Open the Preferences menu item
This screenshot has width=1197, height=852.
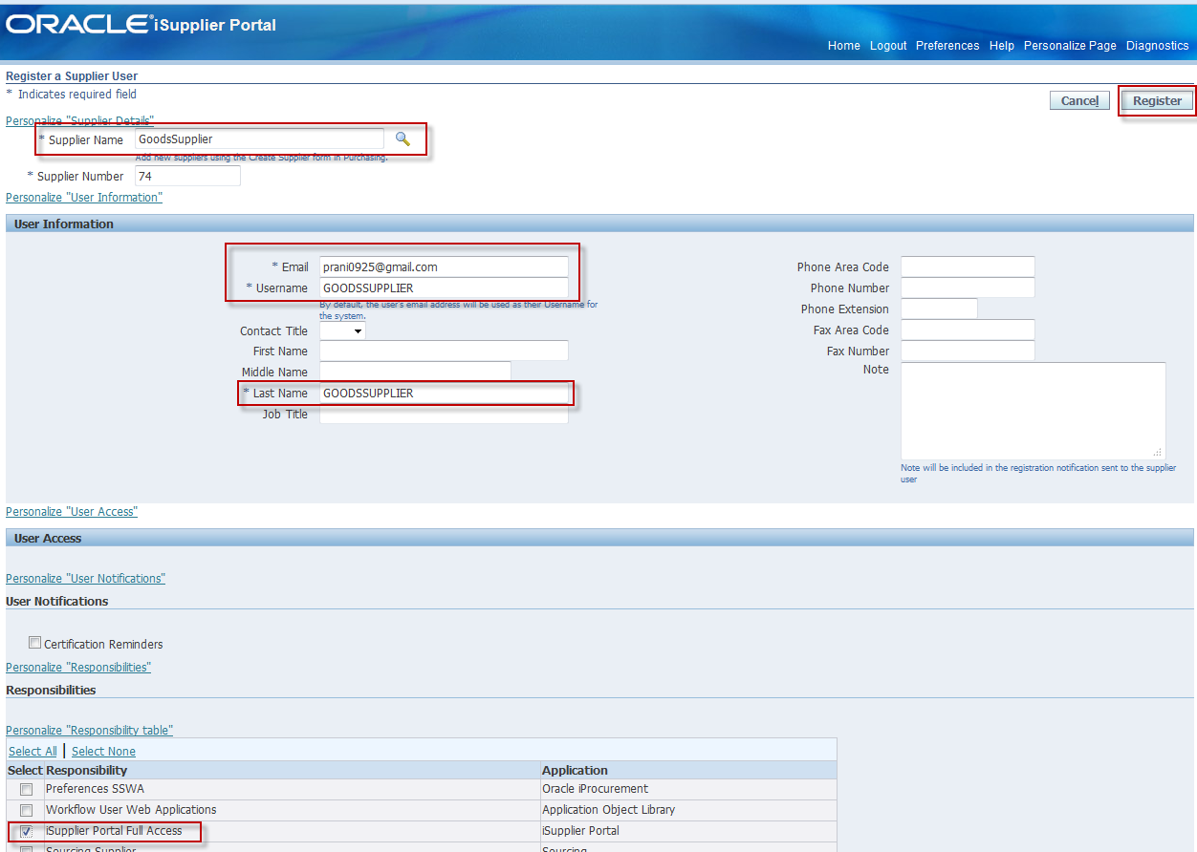point(947,45)
